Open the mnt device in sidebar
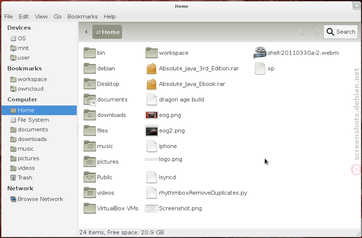The width and height of the screenshot is (362, 238). (39, 48)
